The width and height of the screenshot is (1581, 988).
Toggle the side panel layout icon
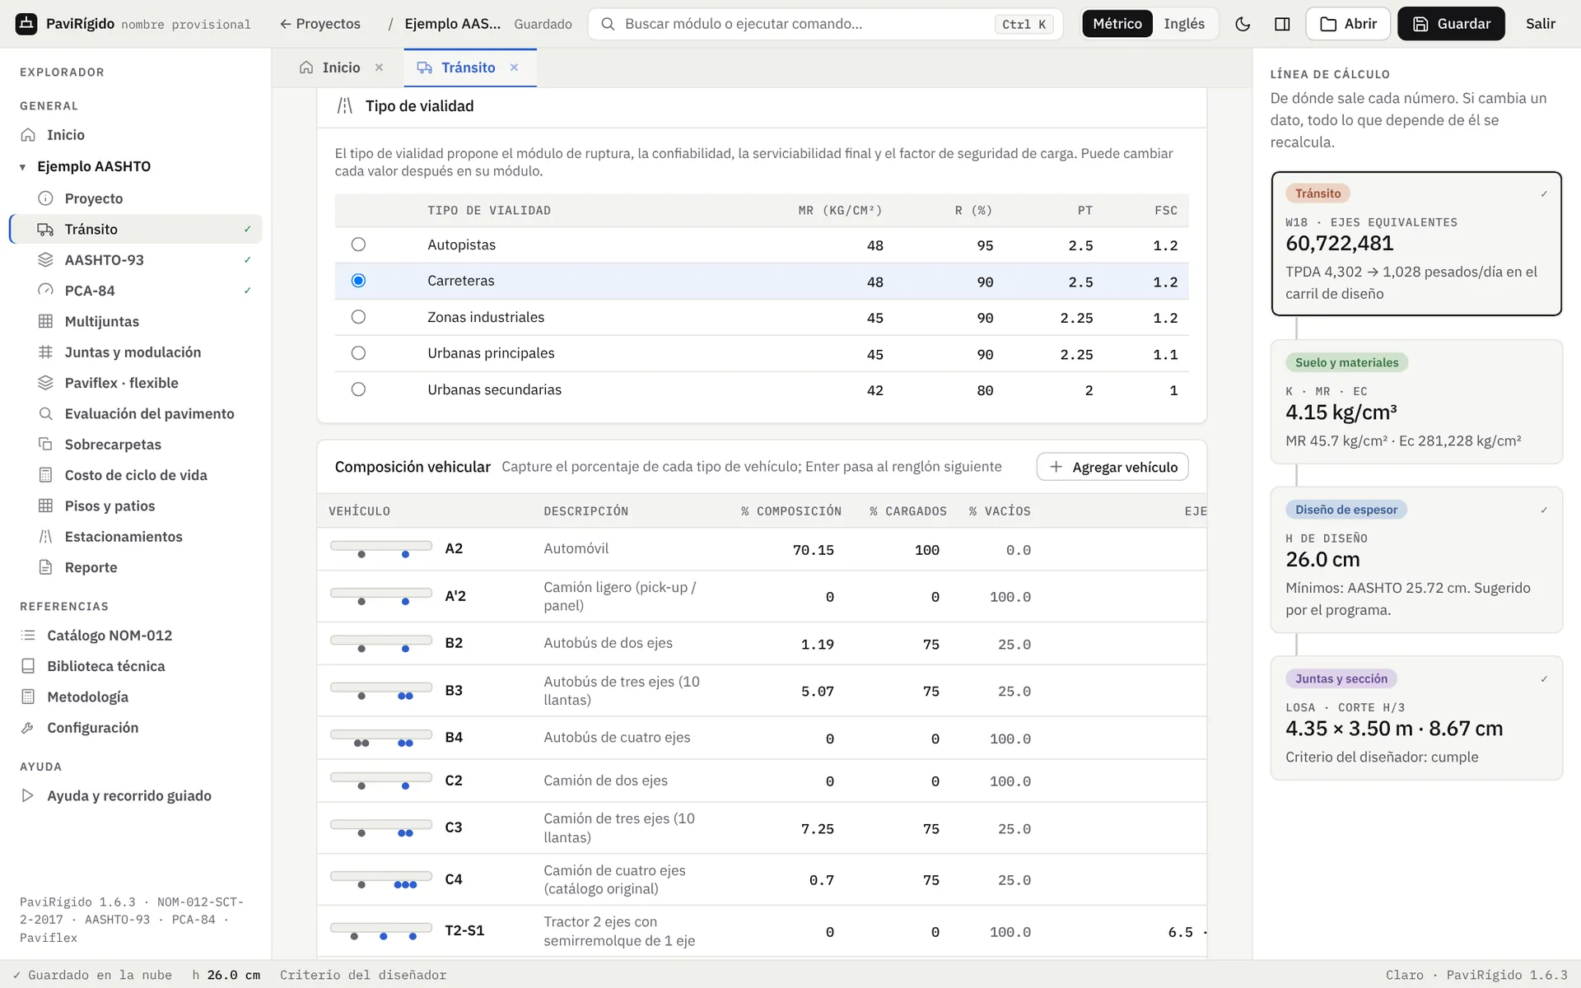[1282, 24]
